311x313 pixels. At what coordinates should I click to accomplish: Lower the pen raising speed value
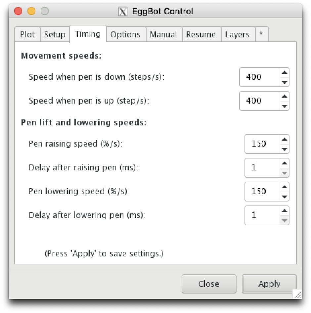point(285,149)
